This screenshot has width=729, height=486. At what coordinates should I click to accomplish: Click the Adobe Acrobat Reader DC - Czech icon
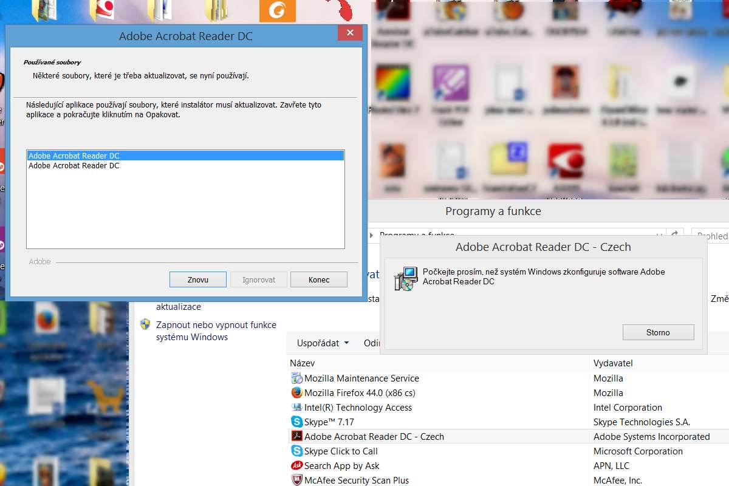point(296,437)
